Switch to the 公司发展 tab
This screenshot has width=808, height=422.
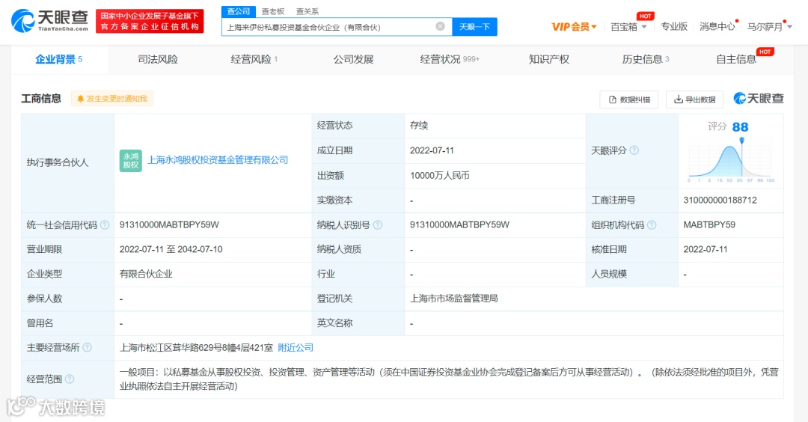tap(353, 59)
